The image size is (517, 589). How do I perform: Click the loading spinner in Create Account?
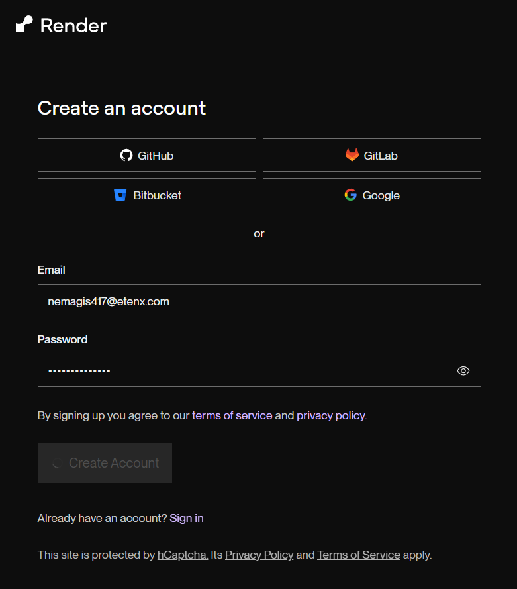(58, 464)
